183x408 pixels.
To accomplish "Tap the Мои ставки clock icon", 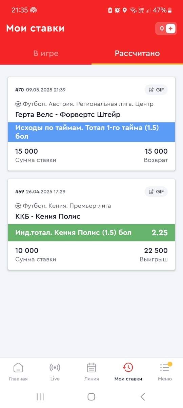I will tap(128, 368).
